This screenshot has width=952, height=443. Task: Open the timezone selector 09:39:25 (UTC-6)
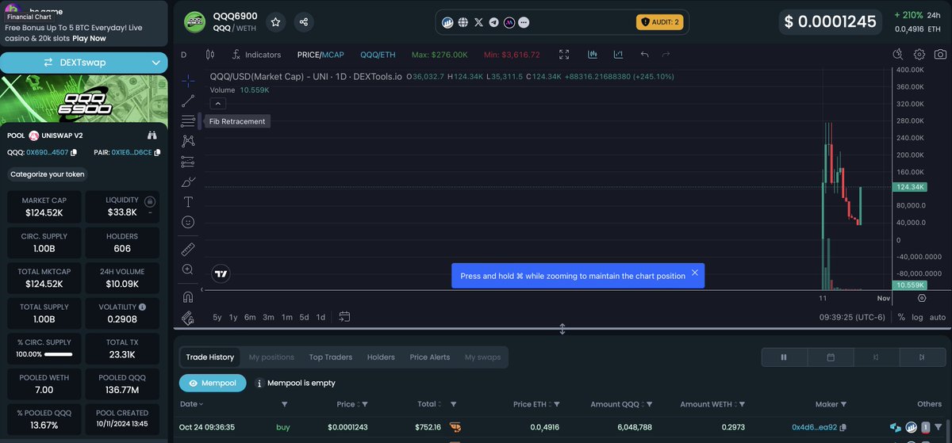[851, 317]
